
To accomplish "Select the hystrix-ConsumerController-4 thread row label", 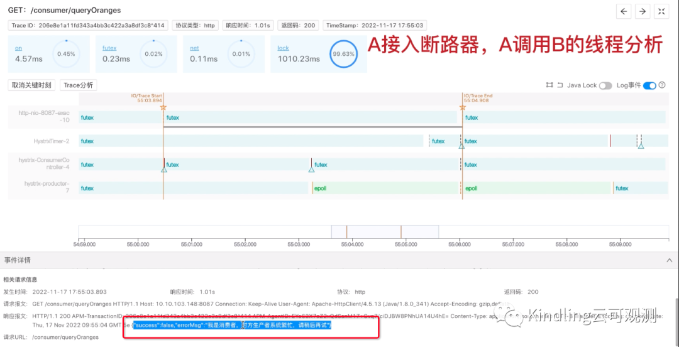I will click(44, 163).
